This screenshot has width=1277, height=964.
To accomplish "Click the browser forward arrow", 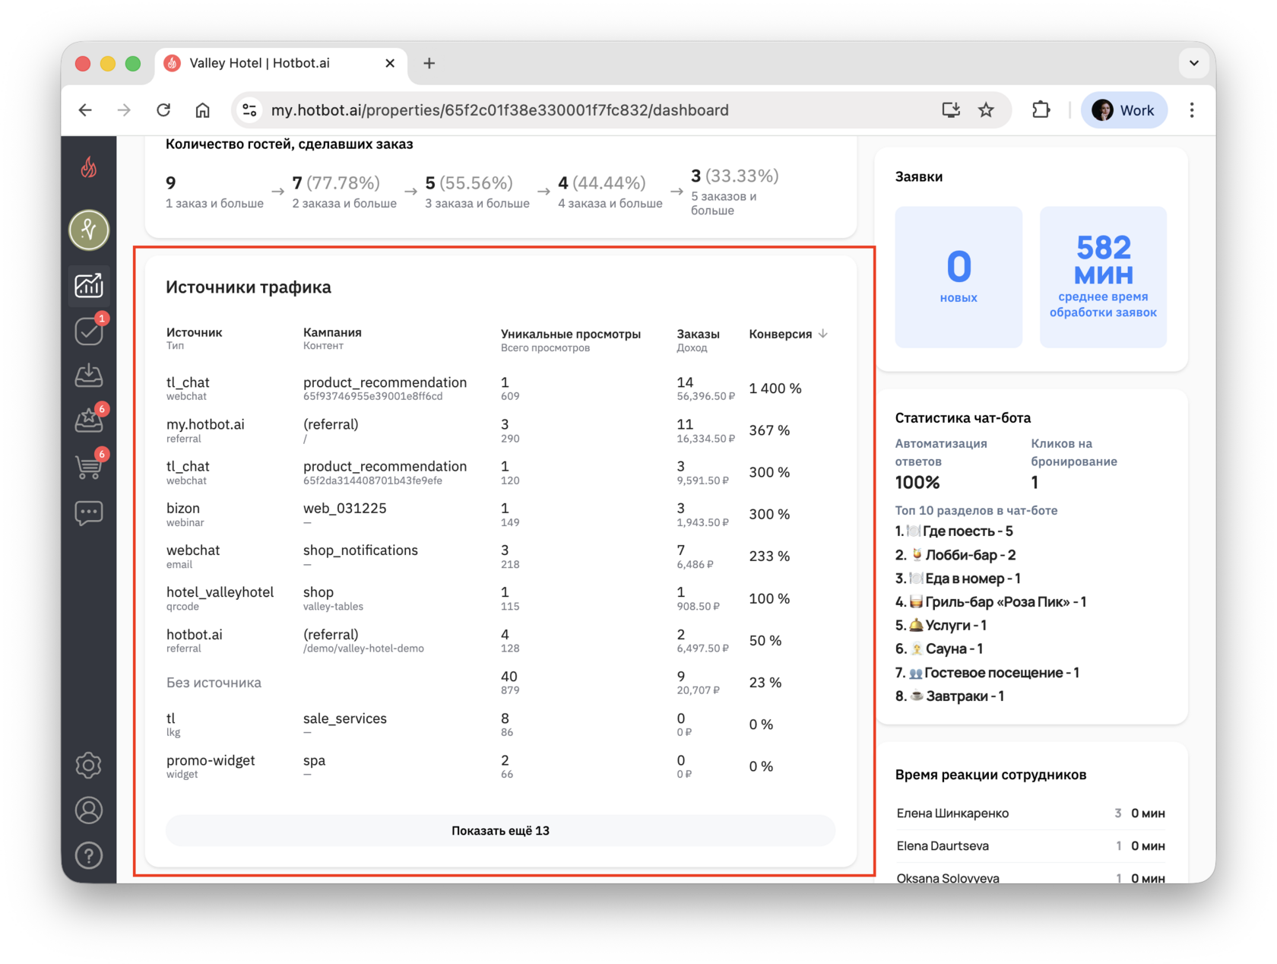I will point(124,110).
